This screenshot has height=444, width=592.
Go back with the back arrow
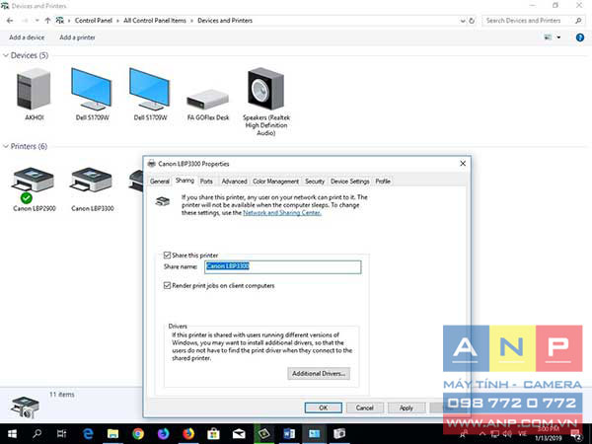[10, 21]
